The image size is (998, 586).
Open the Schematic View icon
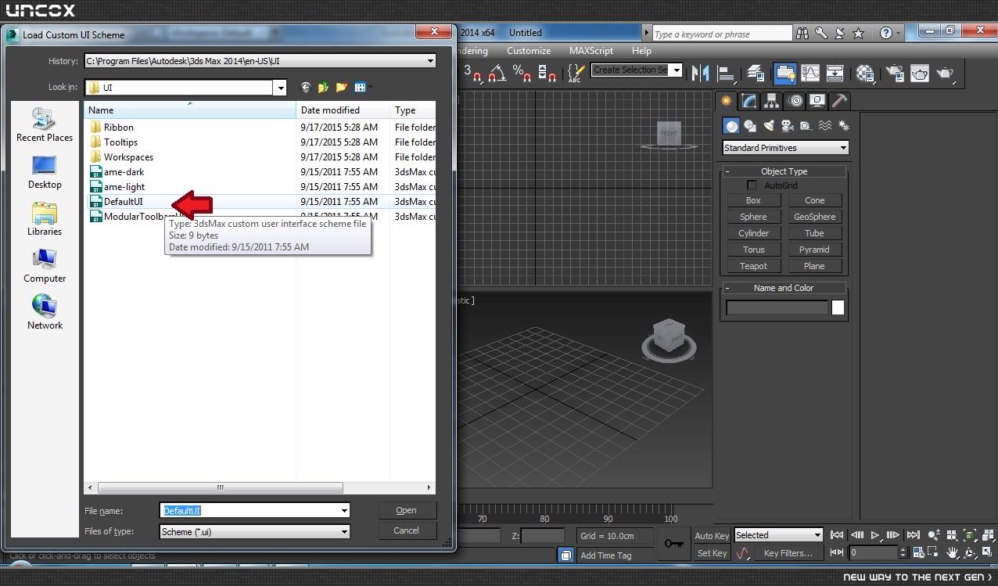pyautogui.click(x=835, y=73)
